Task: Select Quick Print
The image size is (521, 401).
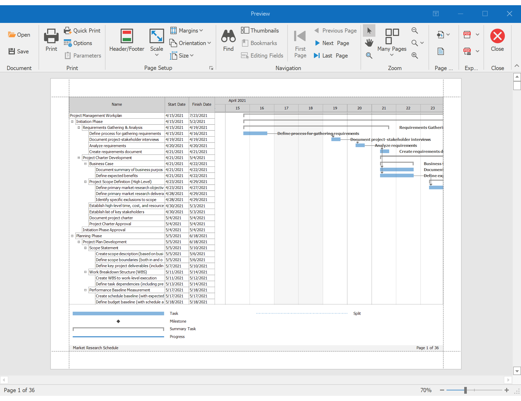Action: pyautogui.click(x=82, y=30)
